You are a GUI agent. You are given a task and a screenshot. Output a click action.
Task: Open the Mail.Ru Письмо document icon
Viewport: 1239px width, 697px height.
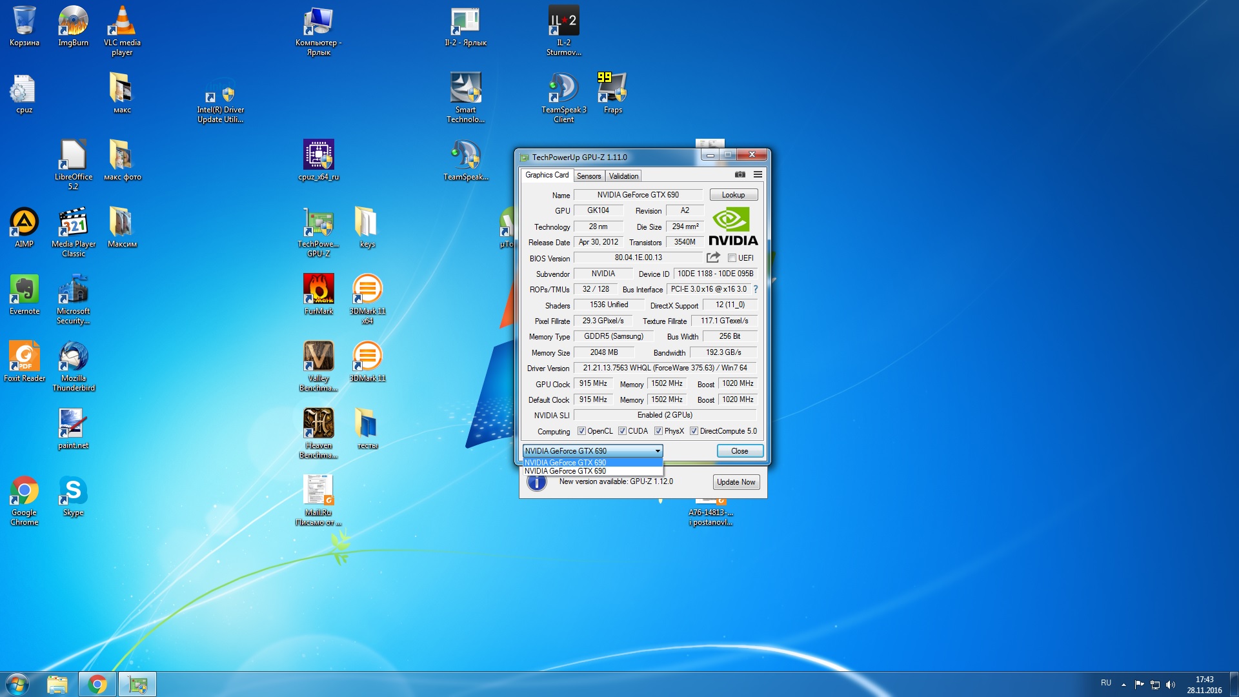click(318, 501)
